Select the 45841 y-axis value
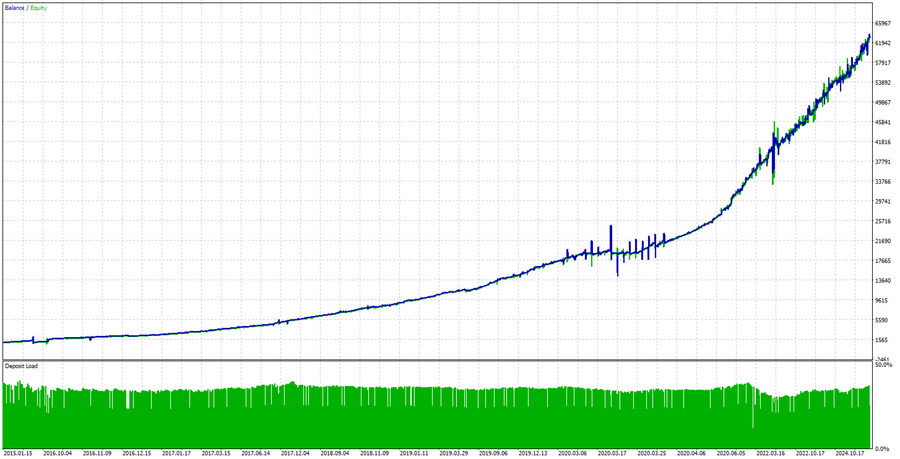The image size is (900, 459). tap(883, 122)
